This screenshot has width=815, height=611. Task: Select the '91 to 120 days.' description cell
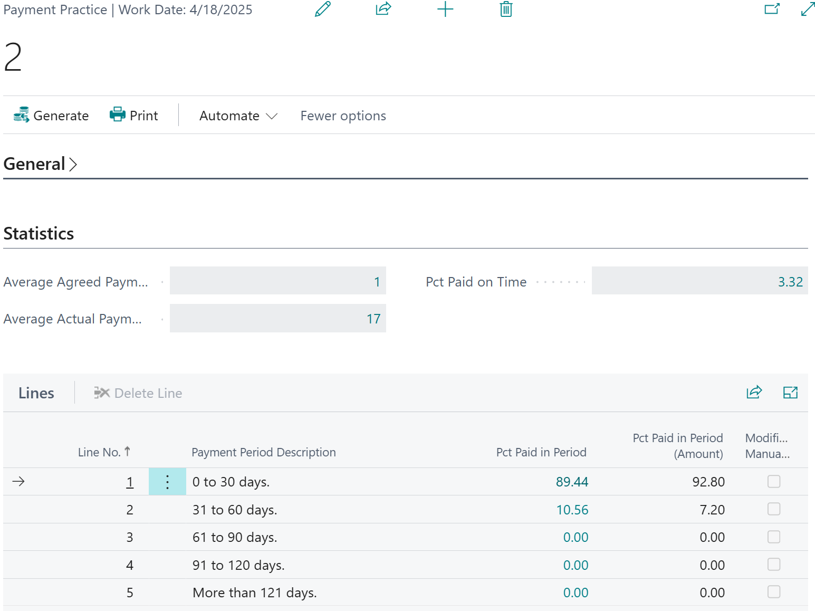238,565
